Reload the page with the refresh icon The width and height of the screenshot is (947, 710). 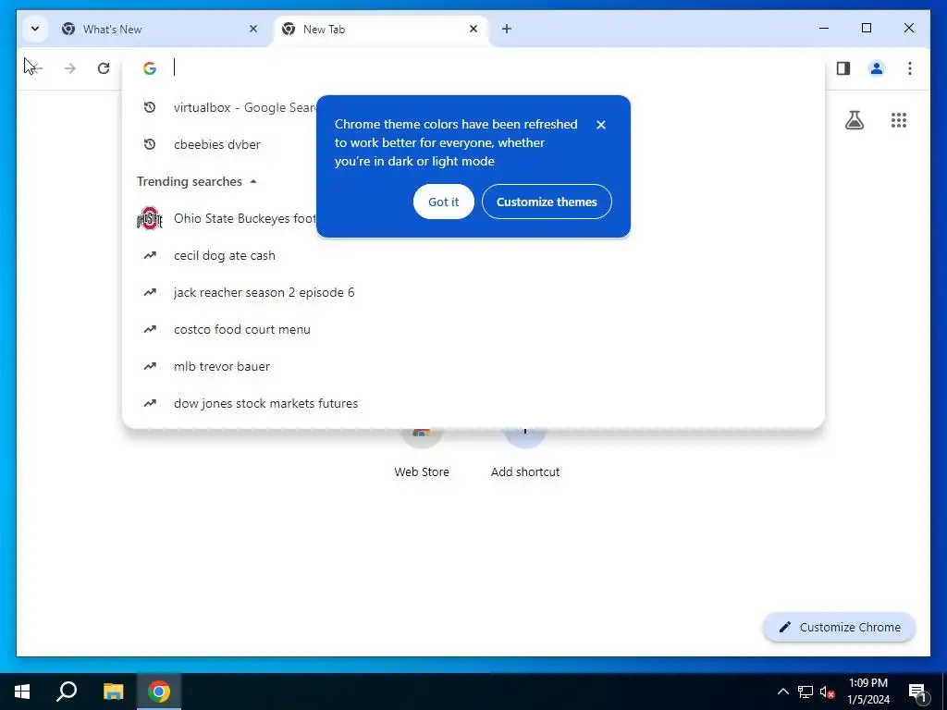click(x=104, y=68)
